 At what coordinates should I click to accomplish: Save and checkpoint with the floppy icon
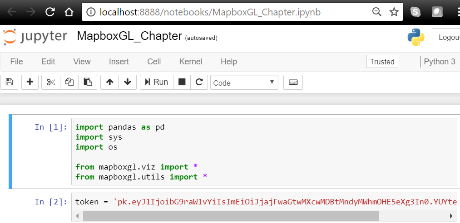point(10,82)
